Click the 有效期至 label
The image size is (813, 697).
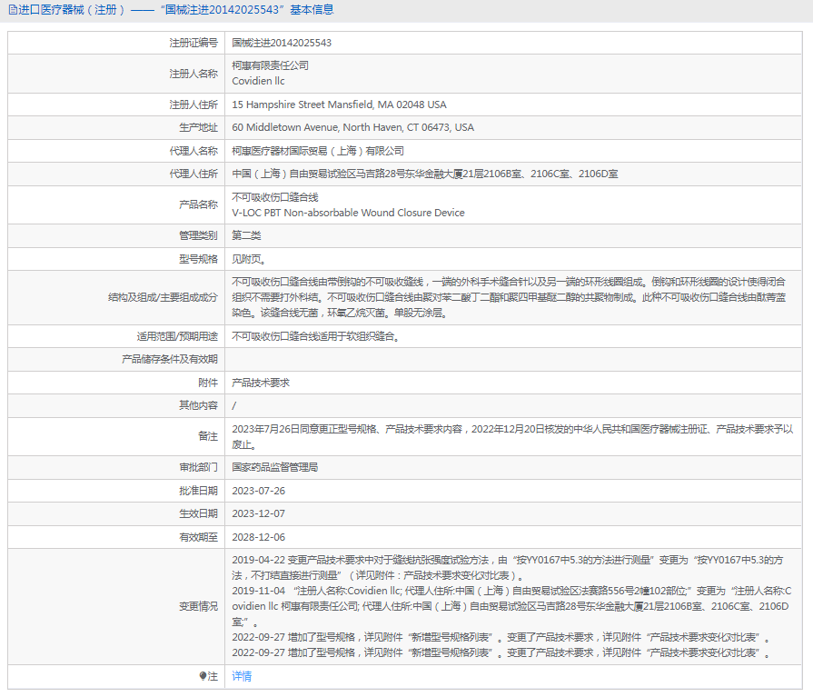(x=199, y=537)
